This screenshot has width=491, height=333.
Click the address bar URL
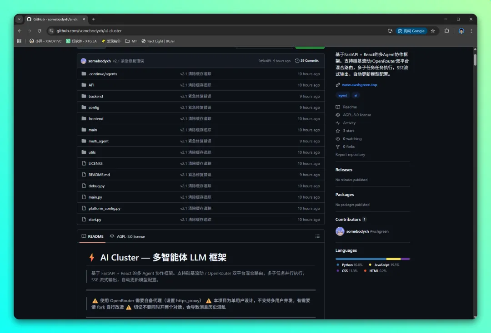[89, 31]
